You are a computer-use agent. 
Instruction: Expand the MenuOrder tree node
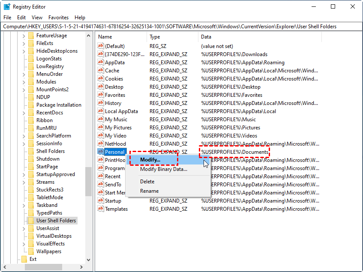click(x=24, y=74)
